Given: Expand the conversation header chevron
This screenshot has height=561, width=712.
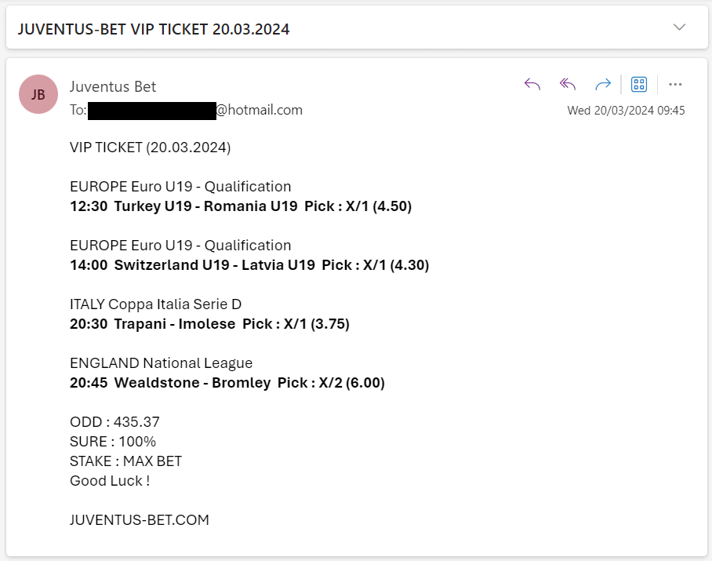Looking at the screenshot, I should [x=679, y=27].
